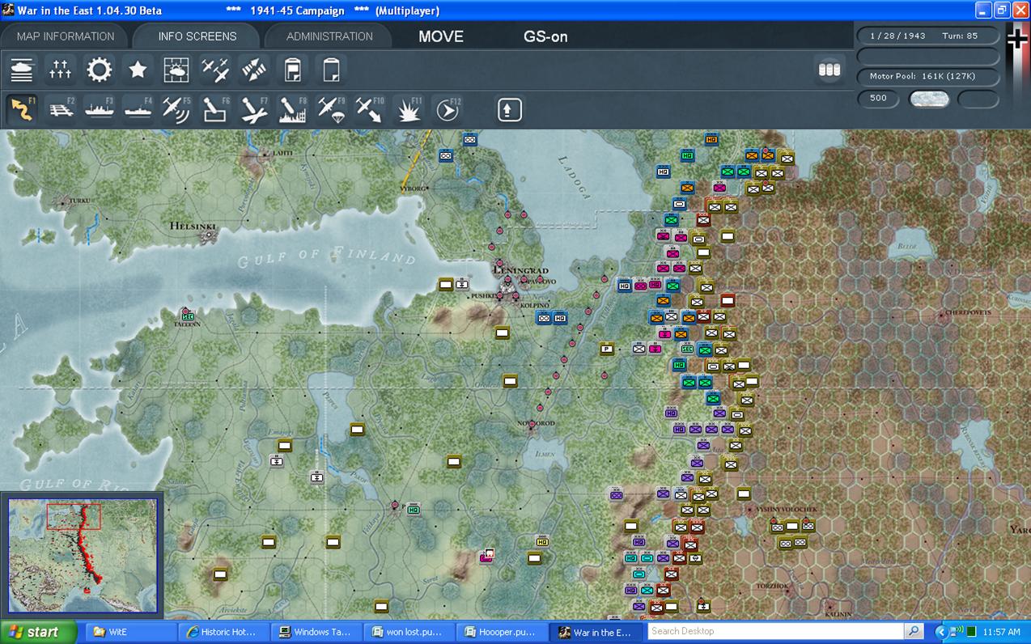This screenshot has height=644, width=1031.
Task: Select the F9 air transport parachute icon
Action: [x=331, y=109]
